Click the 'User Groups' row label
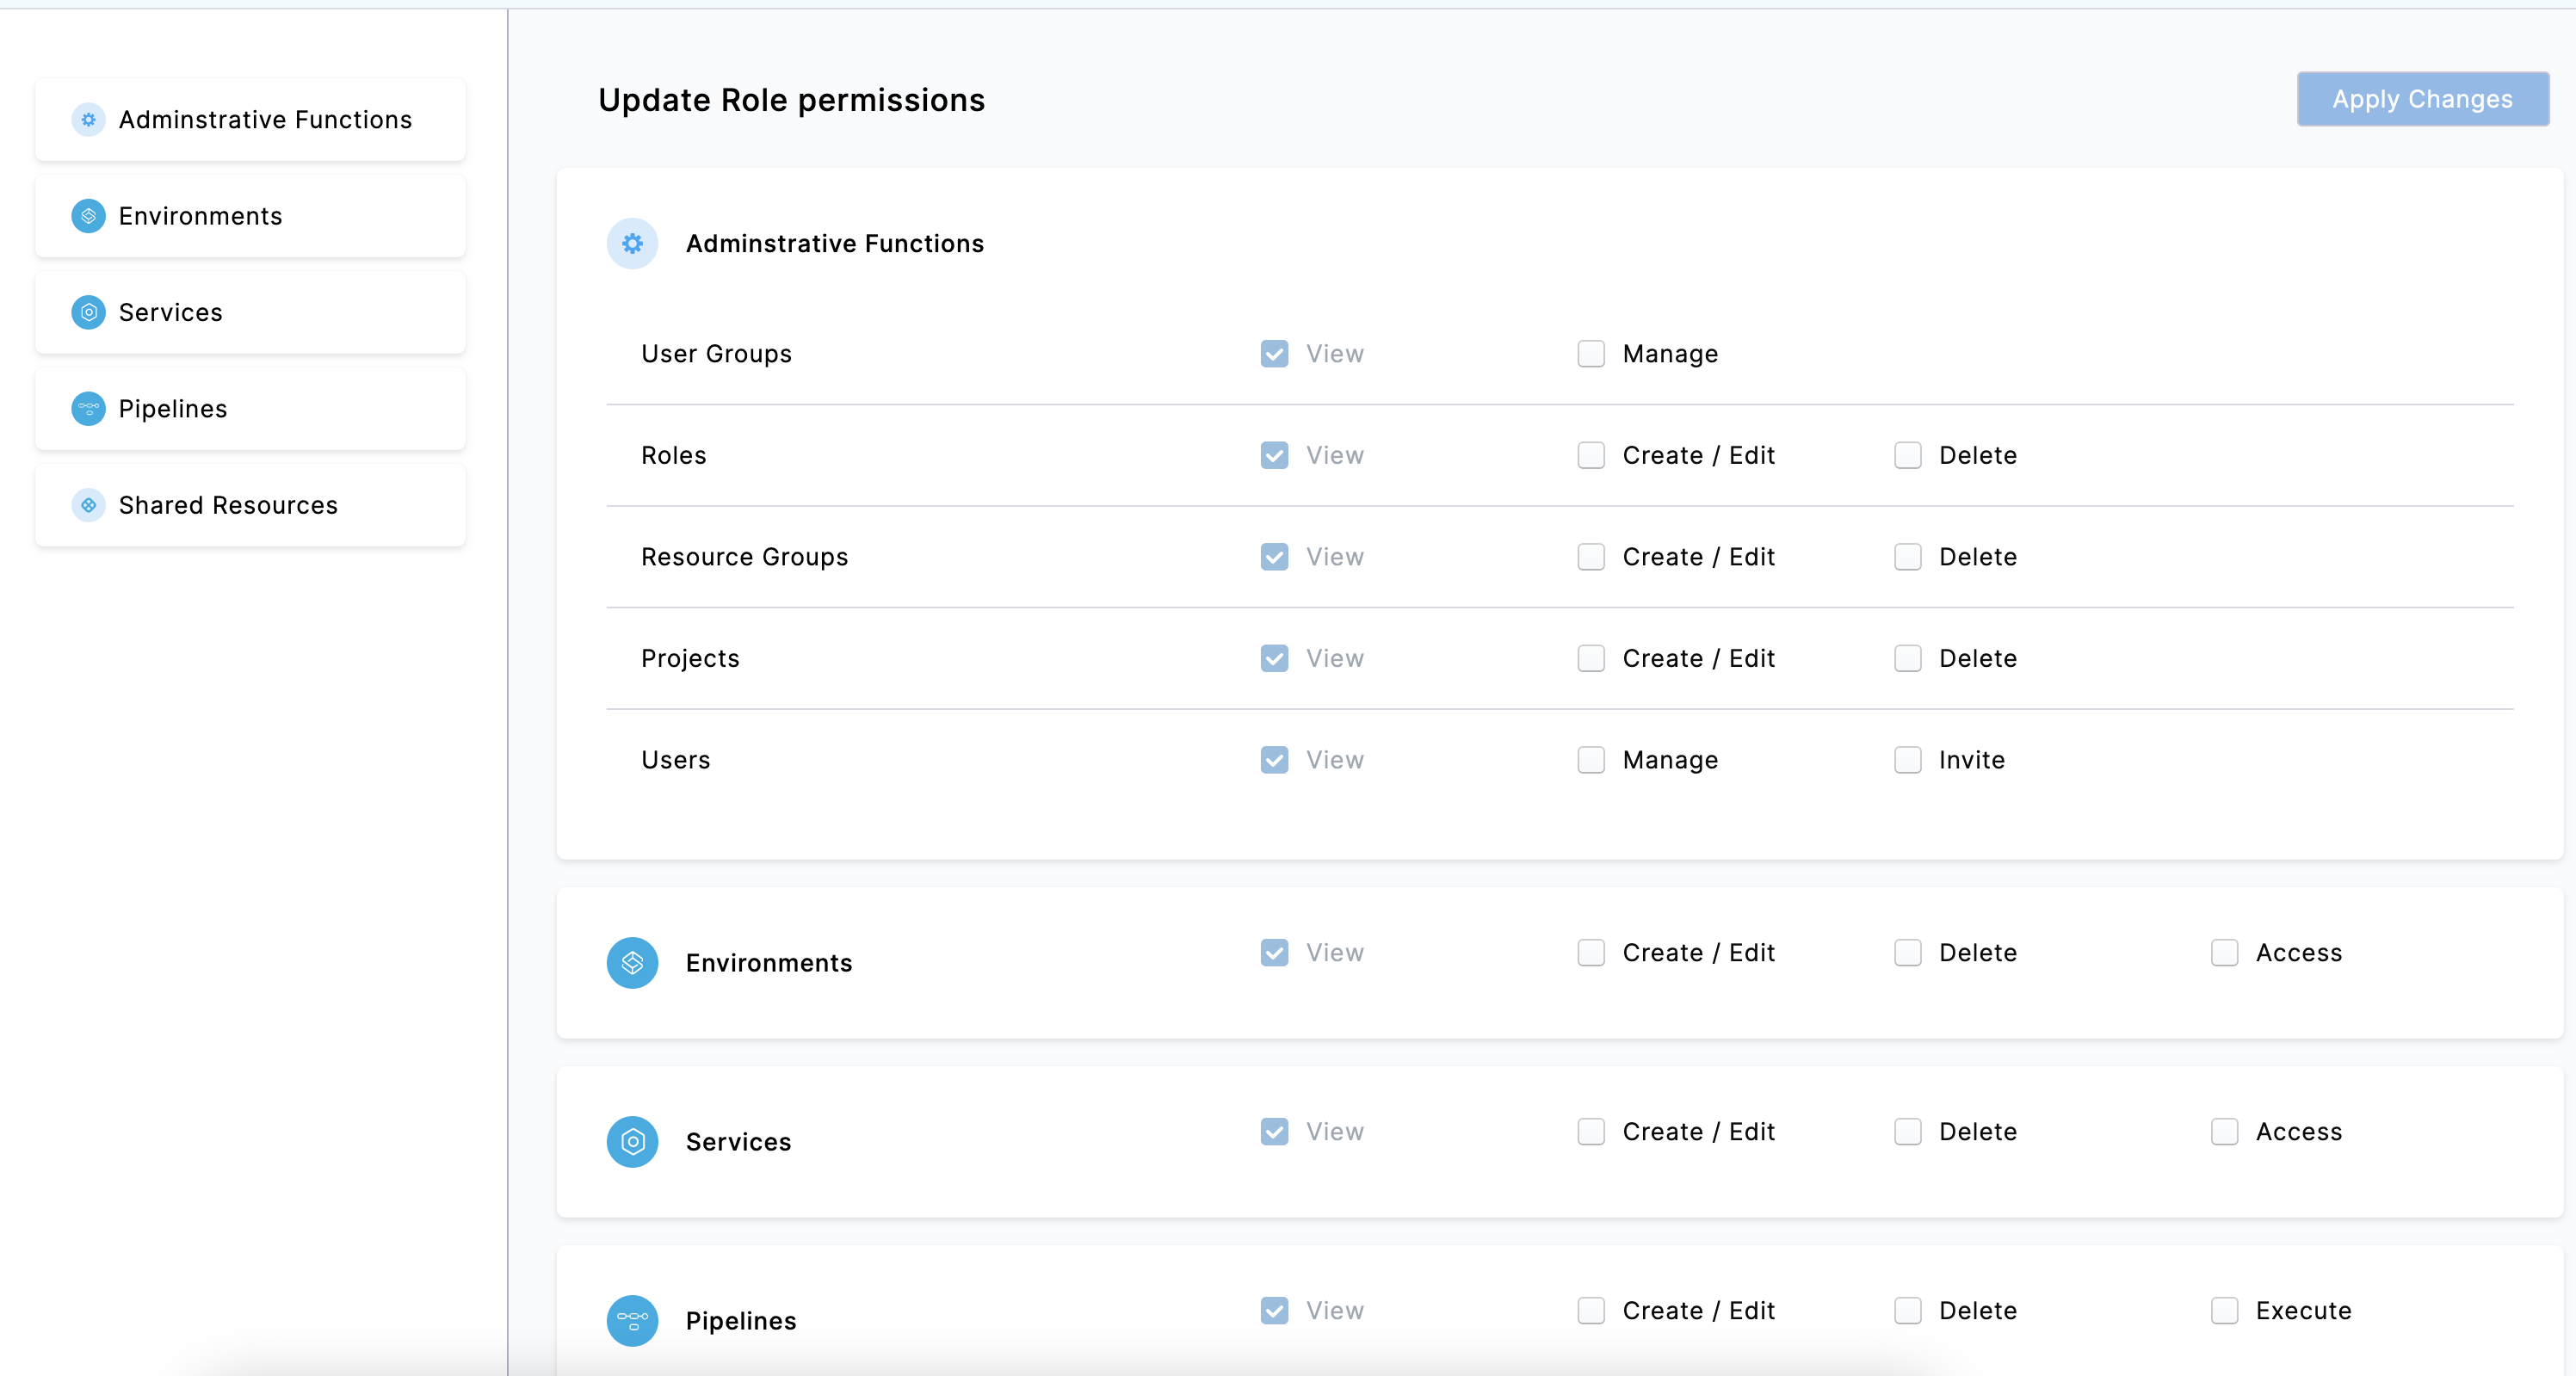This screenshot has height=1376, width=2576. click(716, 354)
